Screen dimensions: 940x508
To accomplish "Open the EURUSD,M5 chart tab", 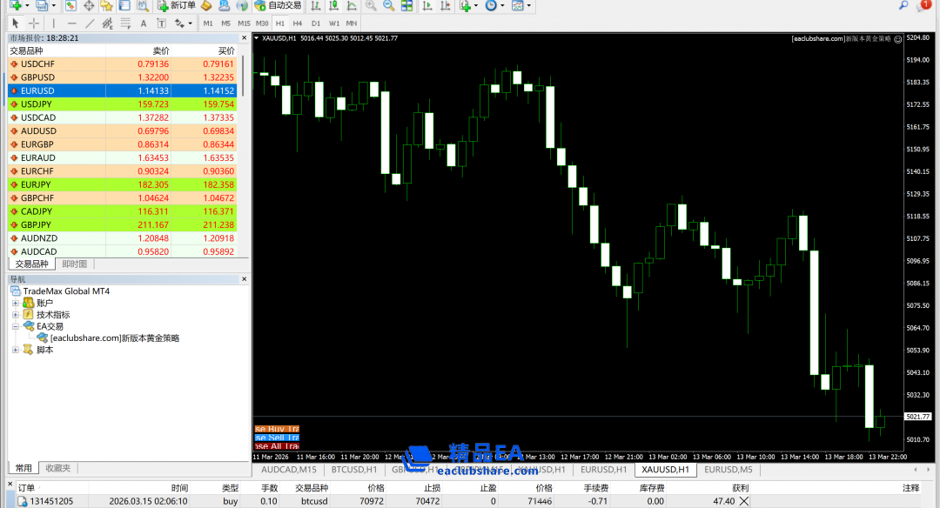I will (x=728, y=470).
